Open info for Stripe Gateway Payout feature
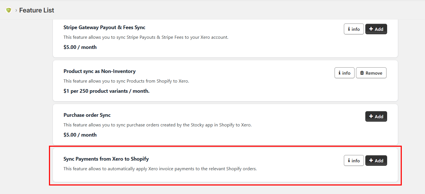Image resolution: width=425 pixels, height=194 pixels. 354,29
